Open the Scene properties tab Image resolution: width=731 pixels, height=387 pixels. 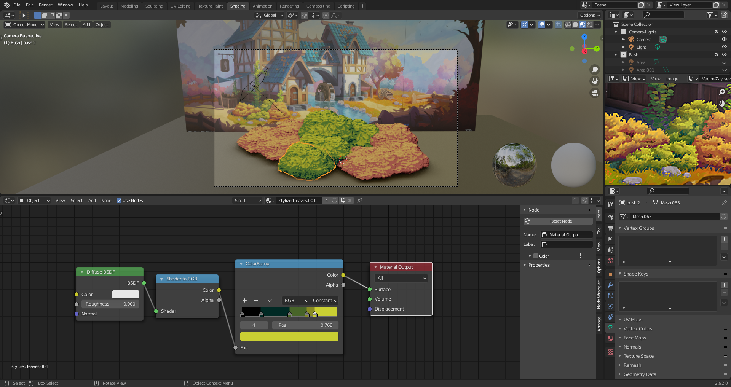610,250
